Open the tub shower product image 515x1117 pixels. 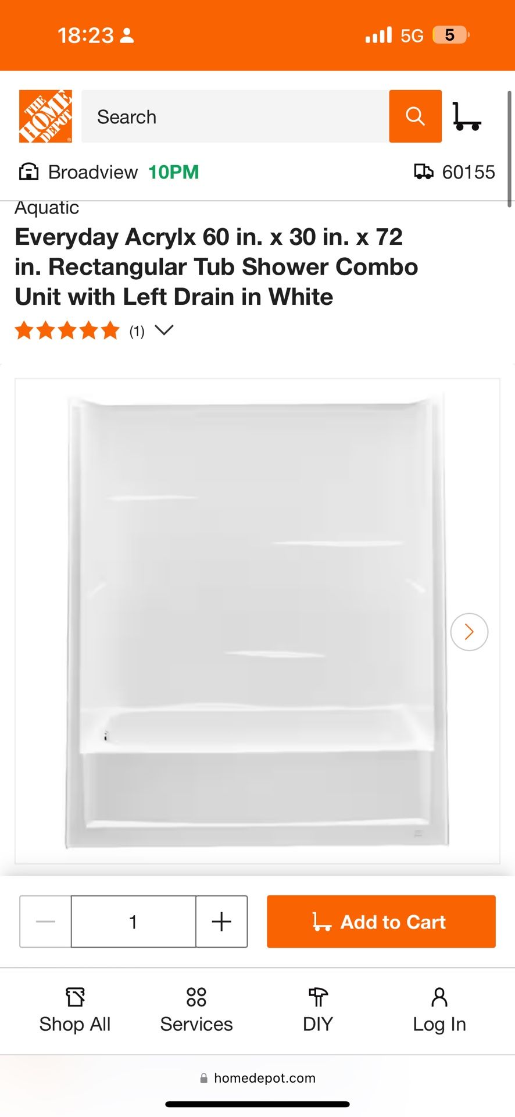coord(257,621)
